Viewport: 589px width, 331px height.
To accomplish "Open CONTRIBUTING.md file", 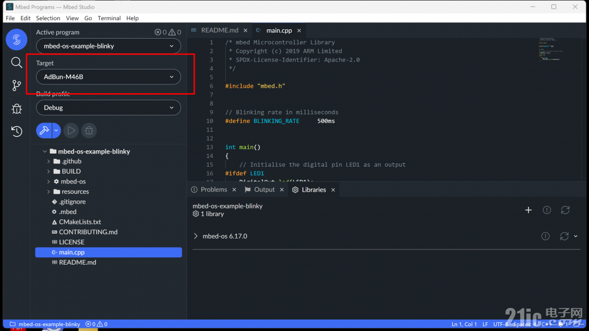I will click(x=88, y=232).
